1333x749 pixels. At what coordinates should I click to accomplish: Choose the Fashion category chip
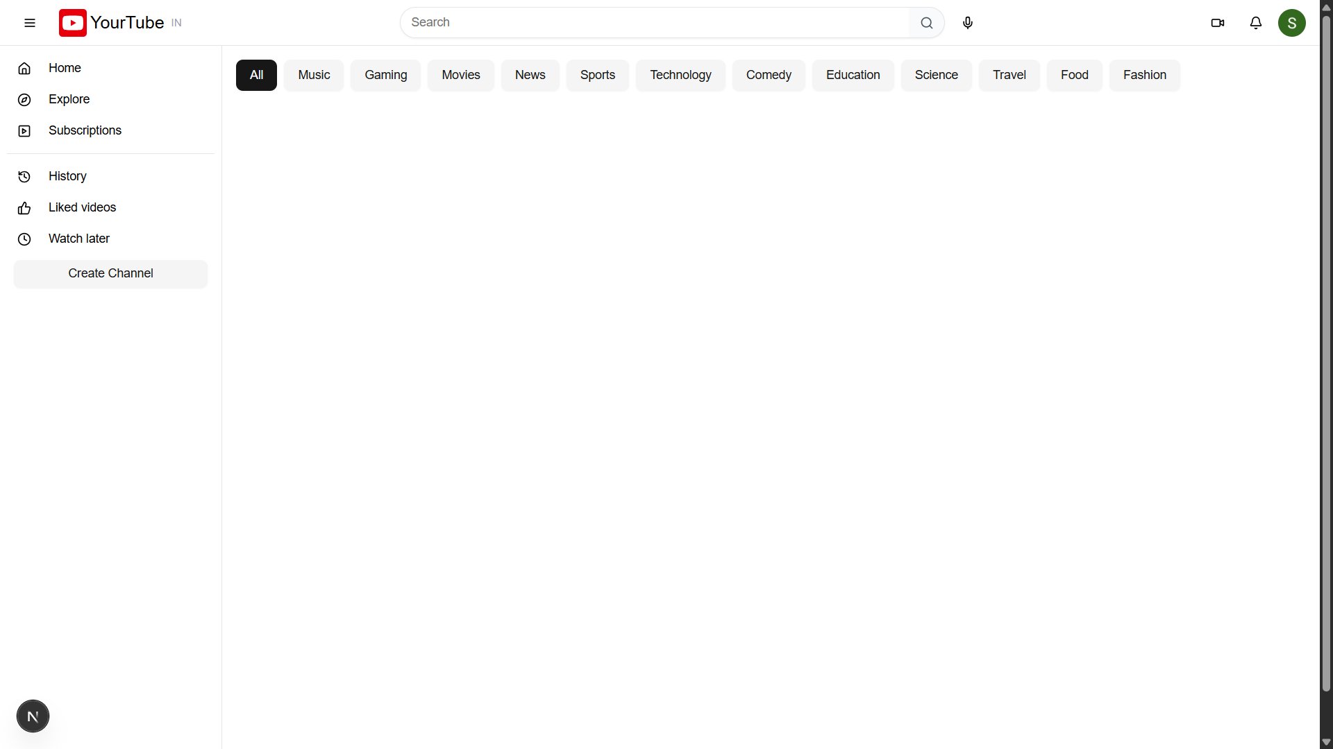point(1144,75)
